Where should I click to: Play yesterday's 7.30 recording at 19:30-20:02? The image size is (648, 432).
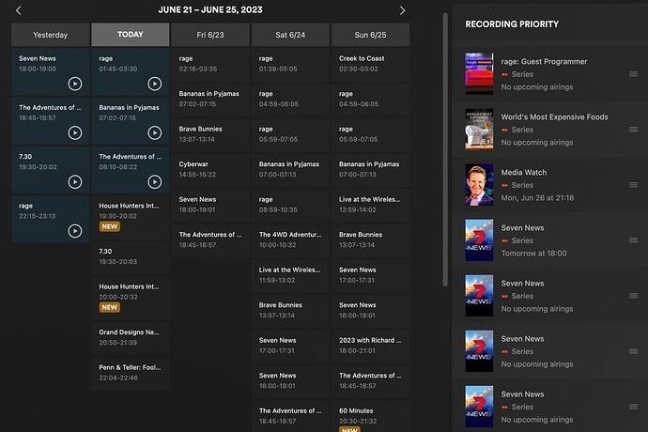pyautogui.click(x=75, y=182)
